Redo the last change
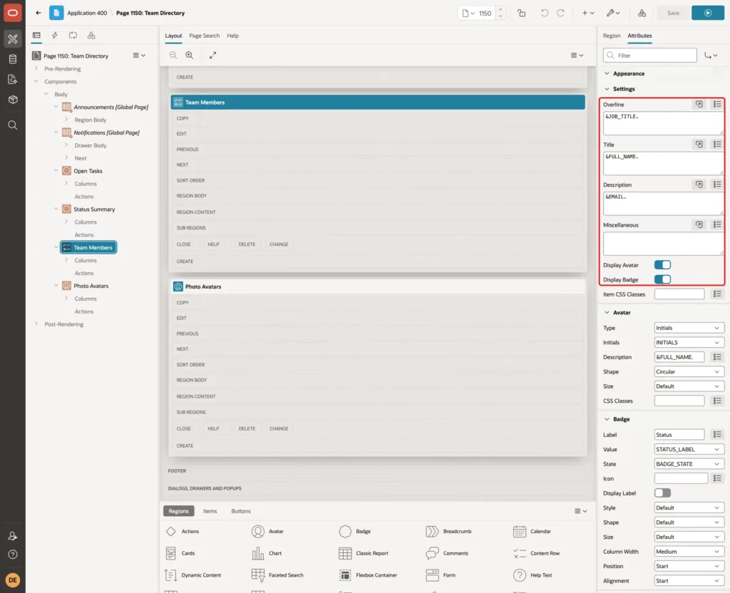This screenshot has height=593, width=730. [x=560, y=13]
